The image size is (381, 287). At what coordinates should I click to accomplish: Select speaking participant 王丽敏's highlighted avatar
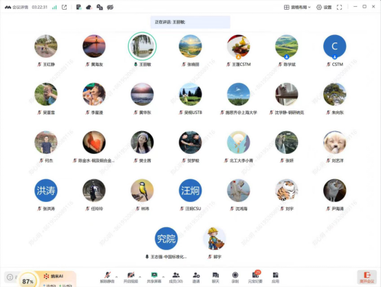pos(142,46)
